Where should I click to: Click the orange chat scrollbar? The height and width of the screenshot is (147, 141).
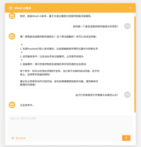pyautogui.click(x=135, y=64)
